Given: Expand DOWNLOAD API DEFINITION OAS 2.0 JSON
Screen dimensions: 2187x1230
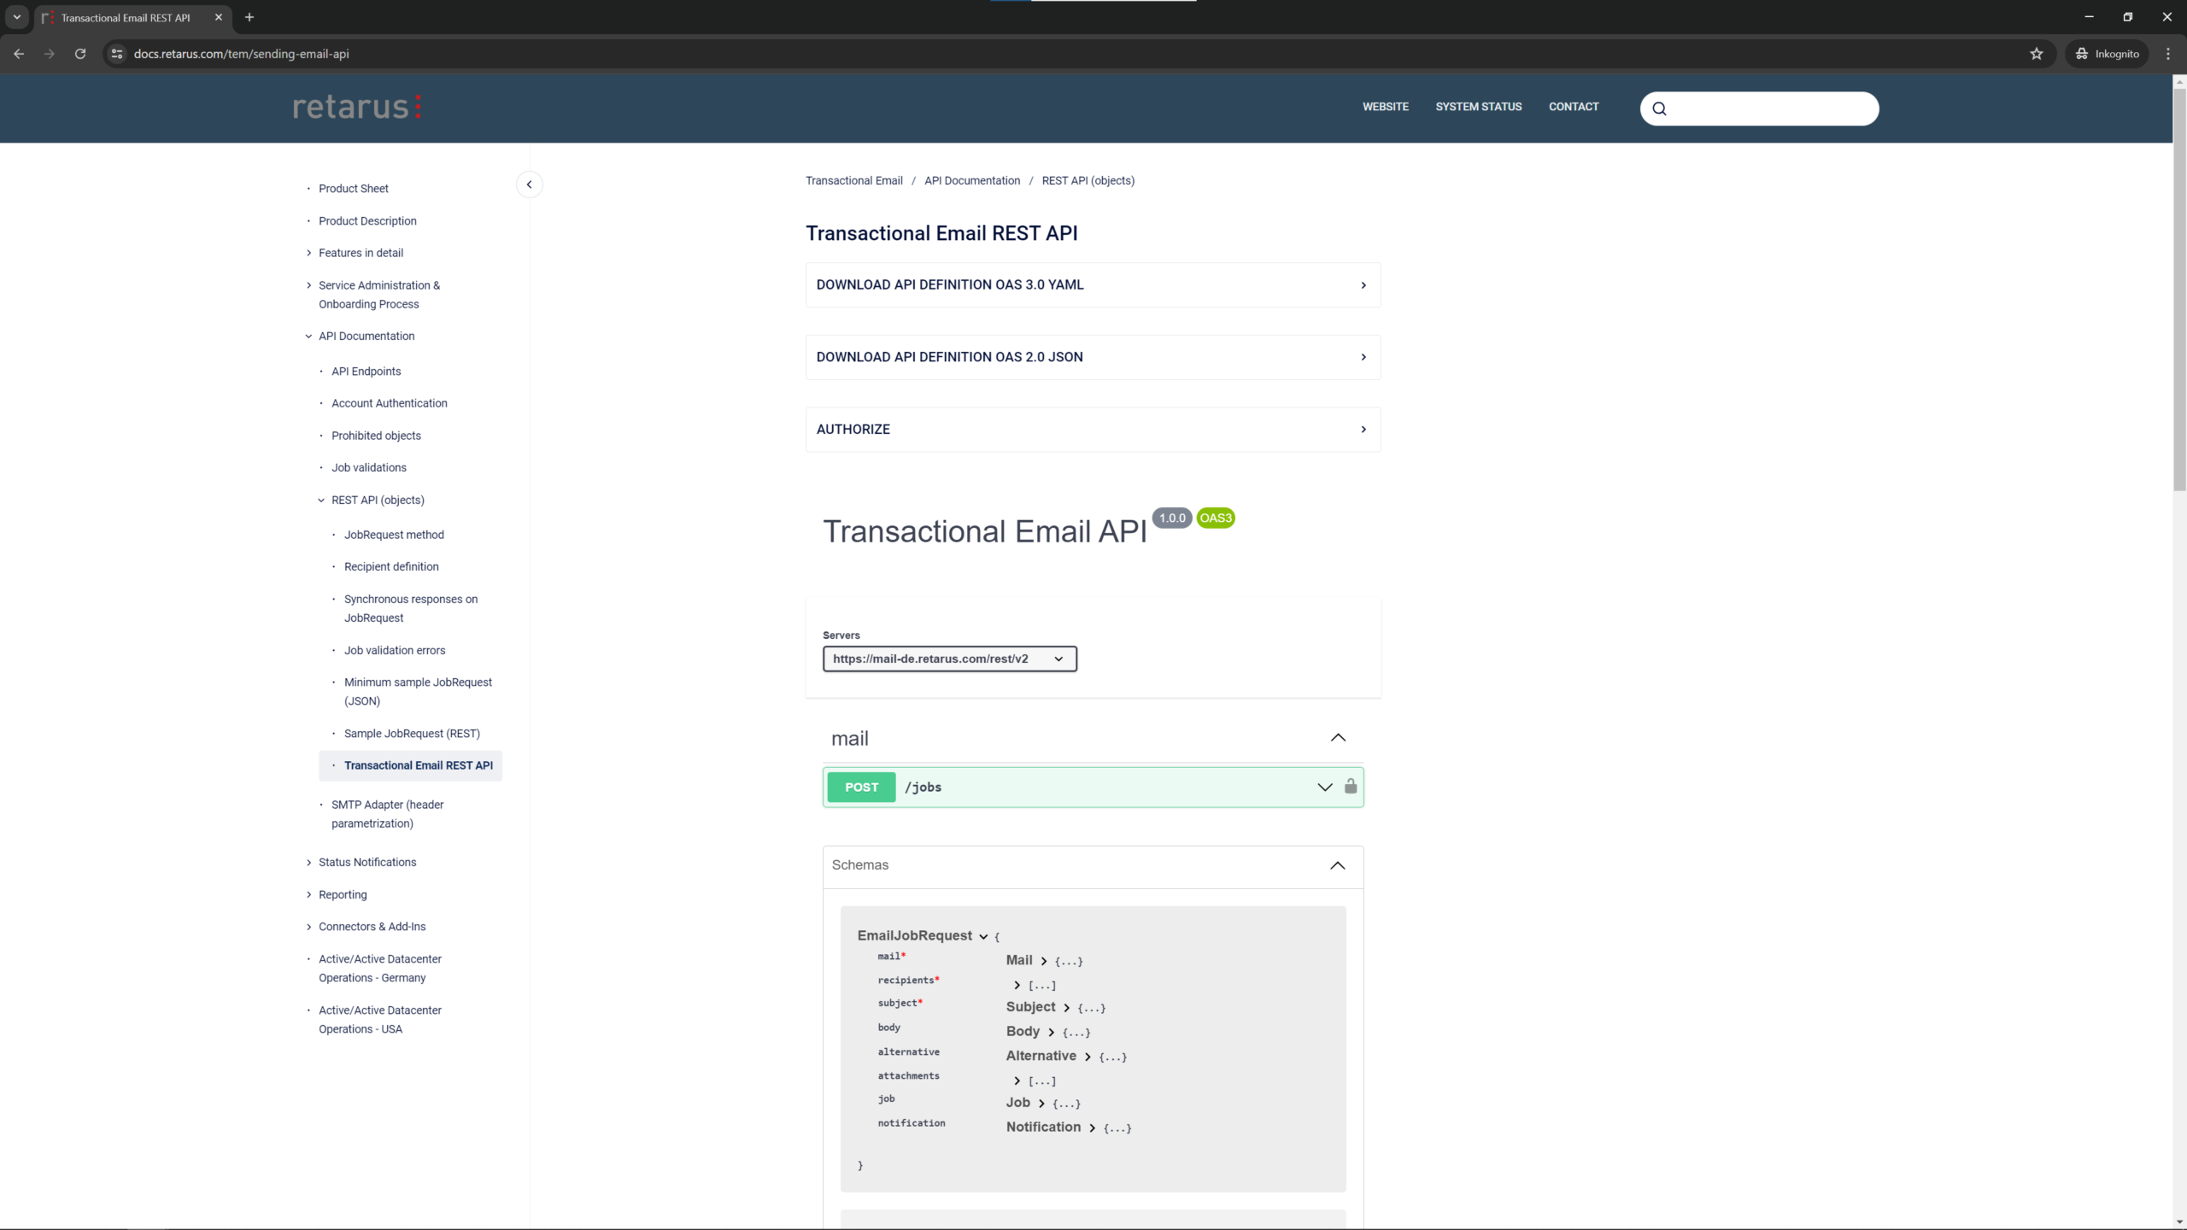Looking at the screenshot, I should tap(1093, 357).
